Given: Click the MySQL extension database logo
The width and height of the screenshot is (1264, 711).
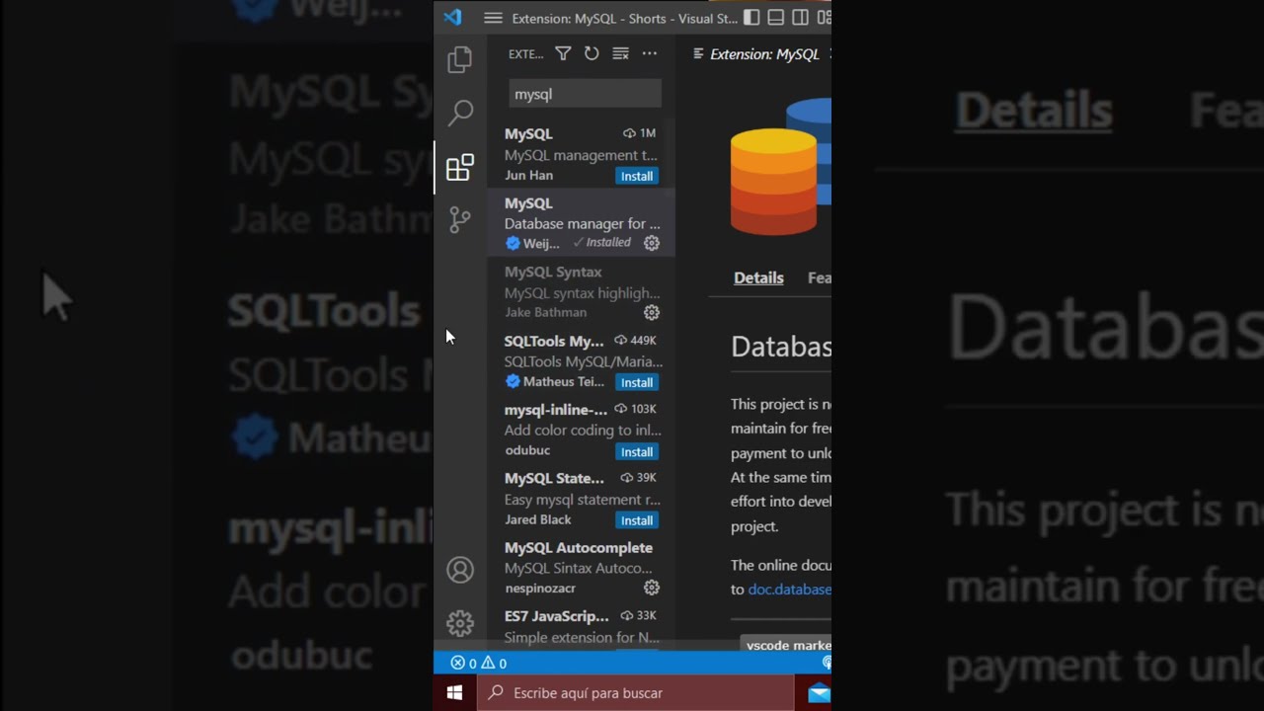Looking at the screenshot, I should (780, 166).
